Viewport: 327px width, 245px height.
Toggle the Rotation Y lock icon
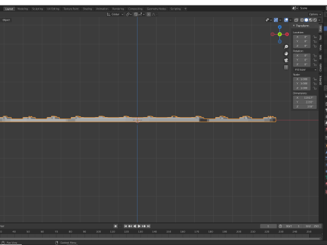pyautogui.click(x=315, y=60)
